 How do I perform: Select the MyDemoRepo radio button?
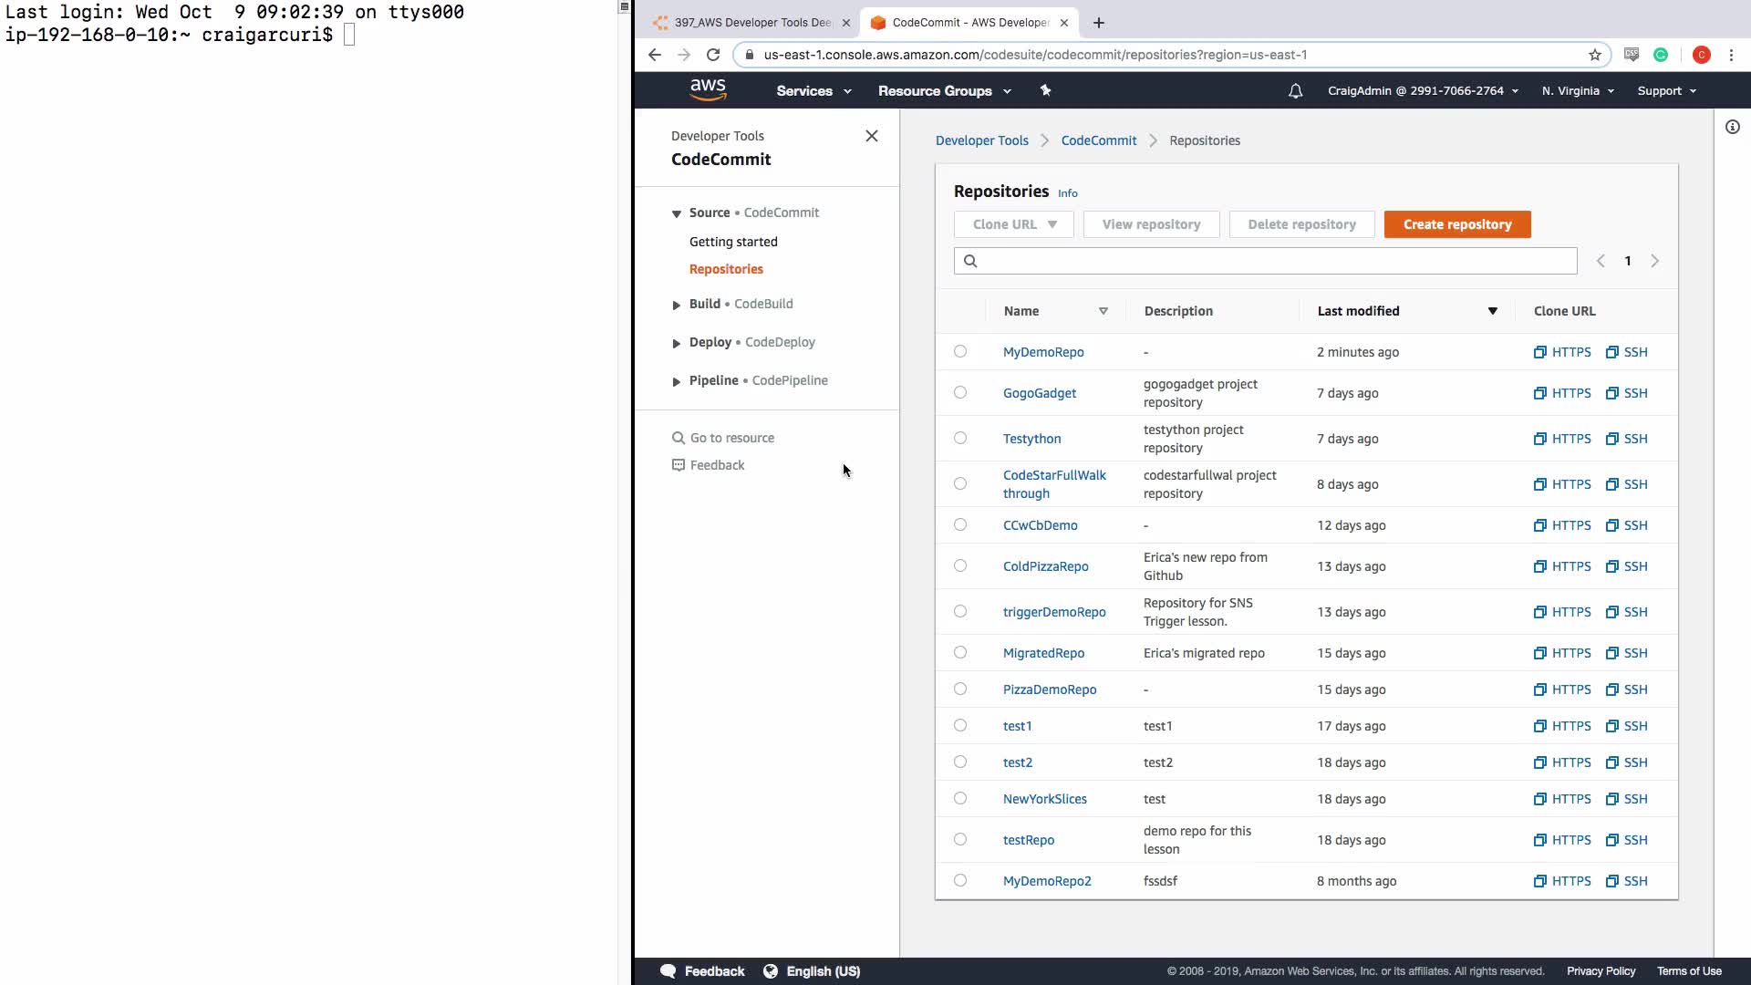960,351
